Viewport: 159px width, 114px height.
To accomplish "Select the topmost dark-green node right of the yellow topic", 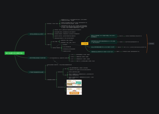I will (104, 36).
